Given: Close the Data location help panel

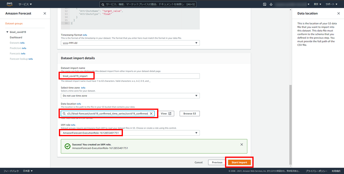Looking at the screenshot, I should [339, 13].
